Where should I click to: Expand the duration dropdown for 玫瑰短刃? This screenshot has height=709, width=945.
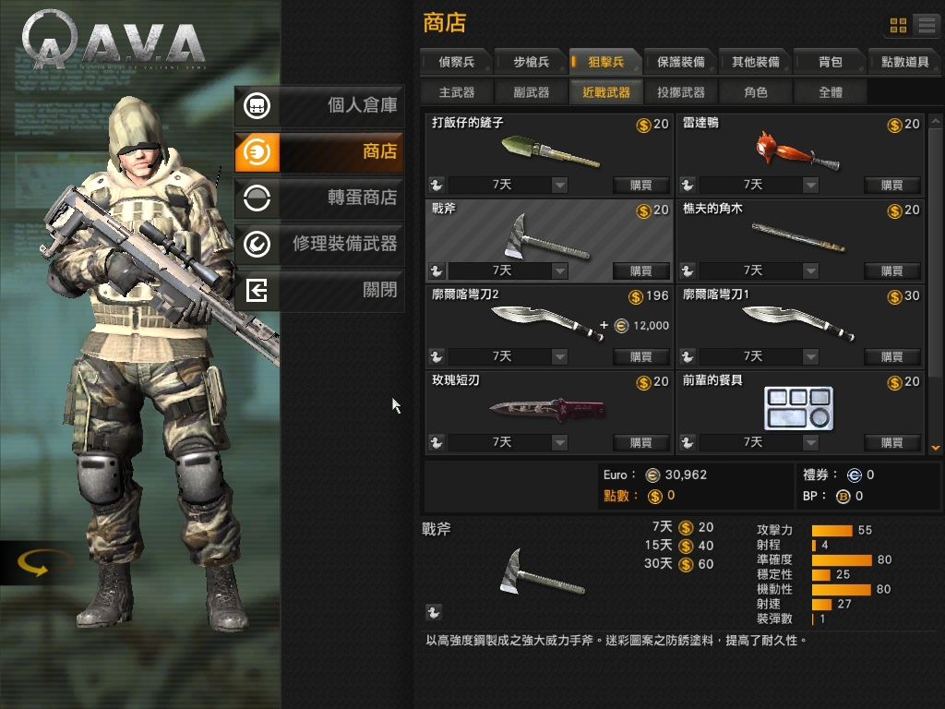(560, 442)
